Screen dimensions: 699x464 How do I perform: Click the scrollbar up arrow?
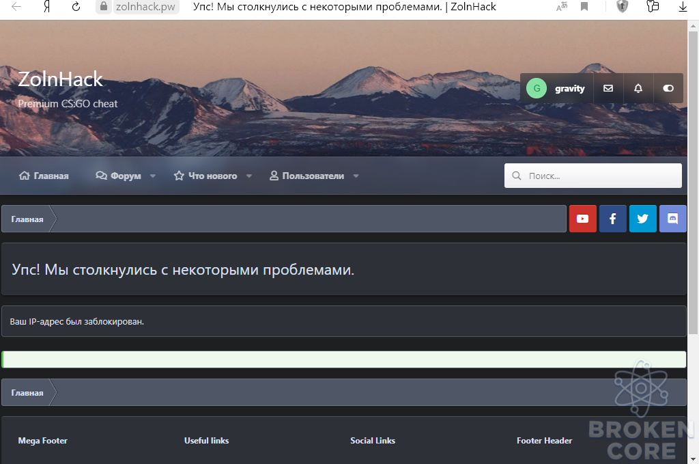click(693, 25)
